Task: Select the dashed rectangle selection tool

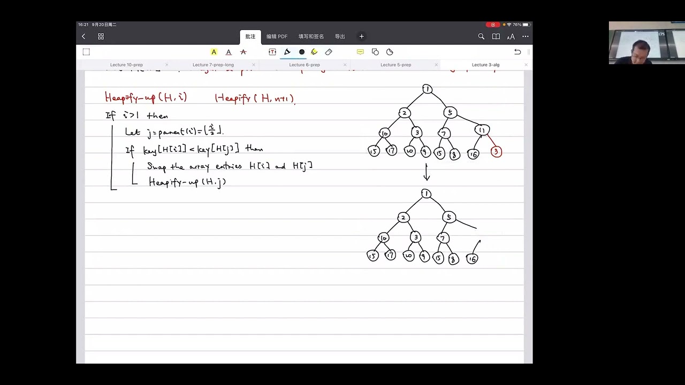Action: pos(86,52)
